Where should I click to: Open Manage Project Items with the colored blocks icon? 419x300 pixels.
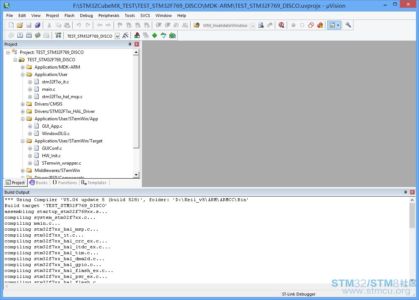click(137, 35)
